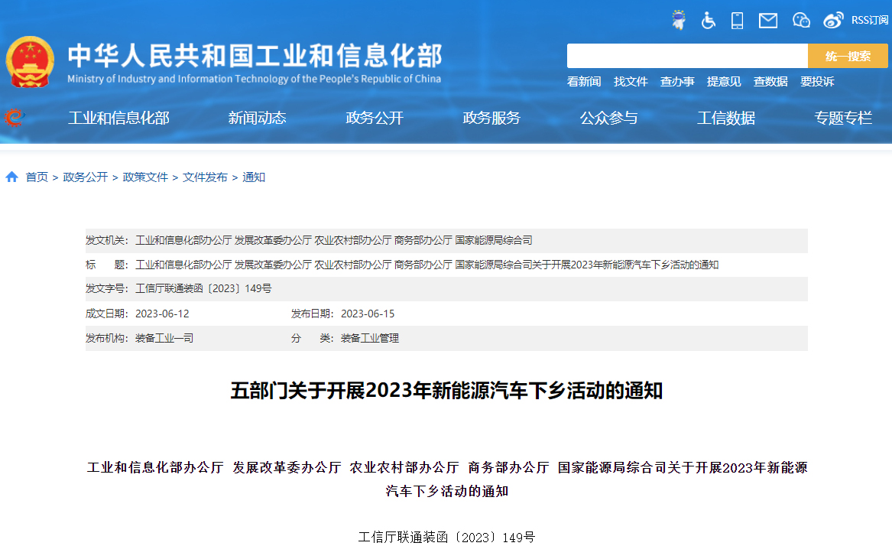
Task: Click the 要投诉 link
Action: point(817,82)
